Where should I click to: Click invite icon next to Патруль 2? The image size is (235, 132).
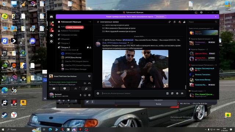point(90,47)
